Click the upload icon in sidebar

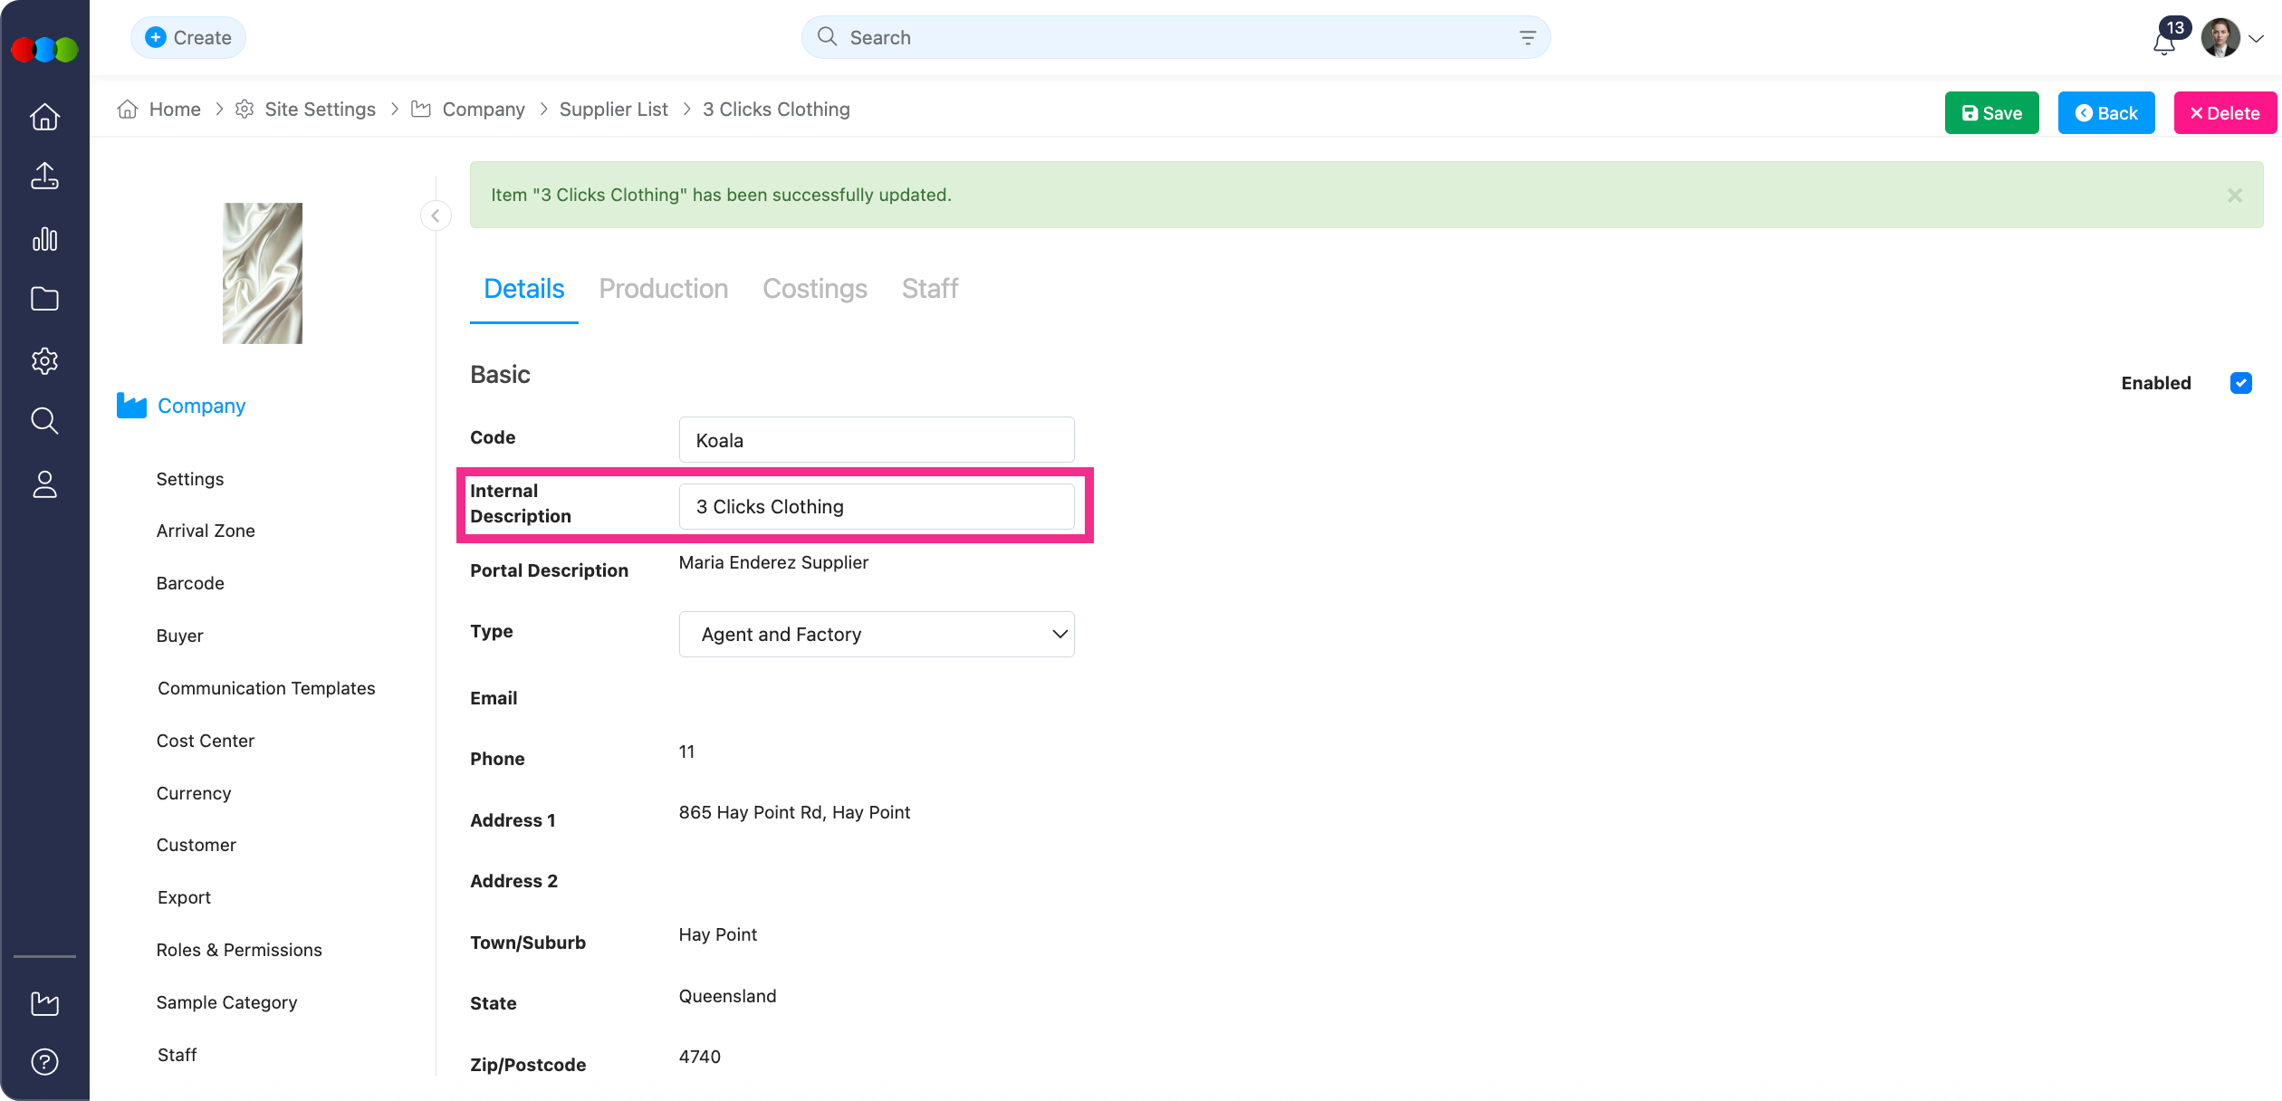pos(44,177)
